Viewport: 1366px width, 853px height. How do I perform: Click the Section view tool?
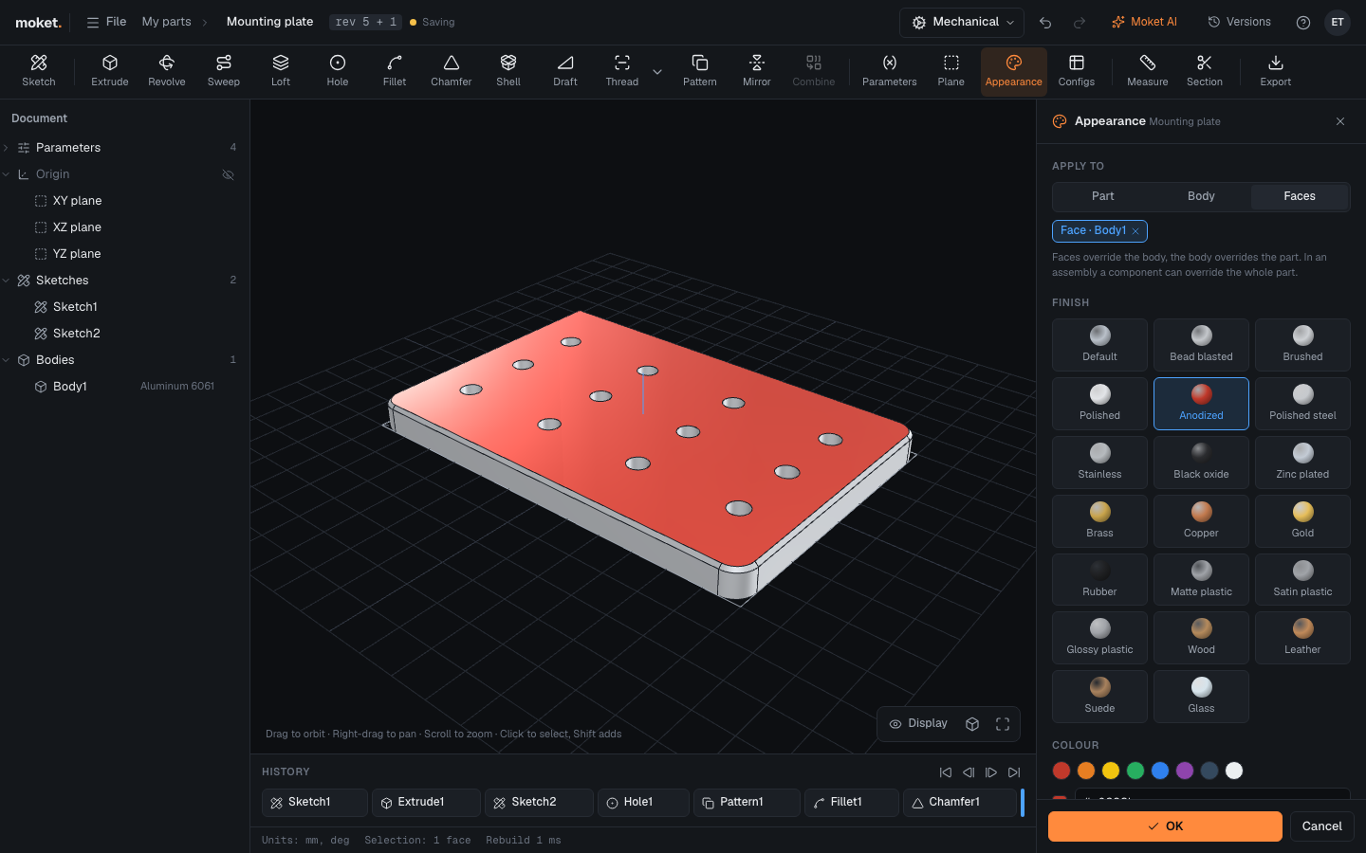pos(1205,71)
